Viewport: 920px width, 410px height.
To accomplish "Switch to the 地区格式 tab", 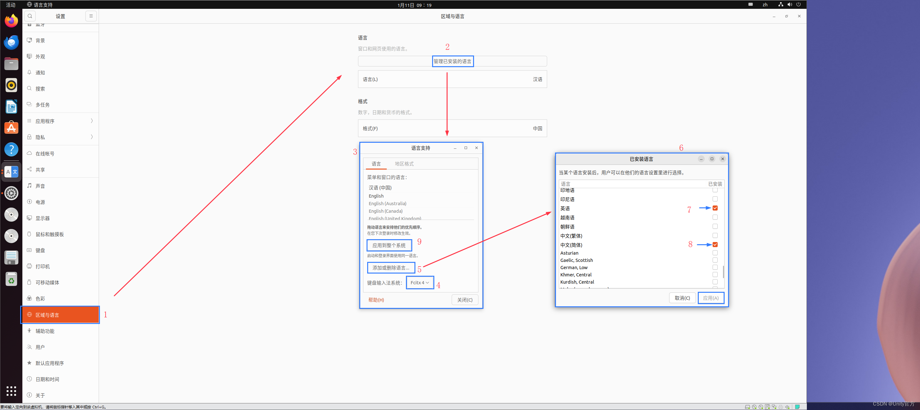I will pyautogui.click(x=404, y=164).
